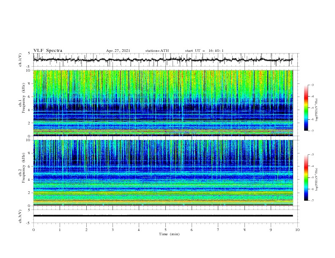
Task: Click the ch.2 spectrogram panel
Action: [x=163, y=173]
